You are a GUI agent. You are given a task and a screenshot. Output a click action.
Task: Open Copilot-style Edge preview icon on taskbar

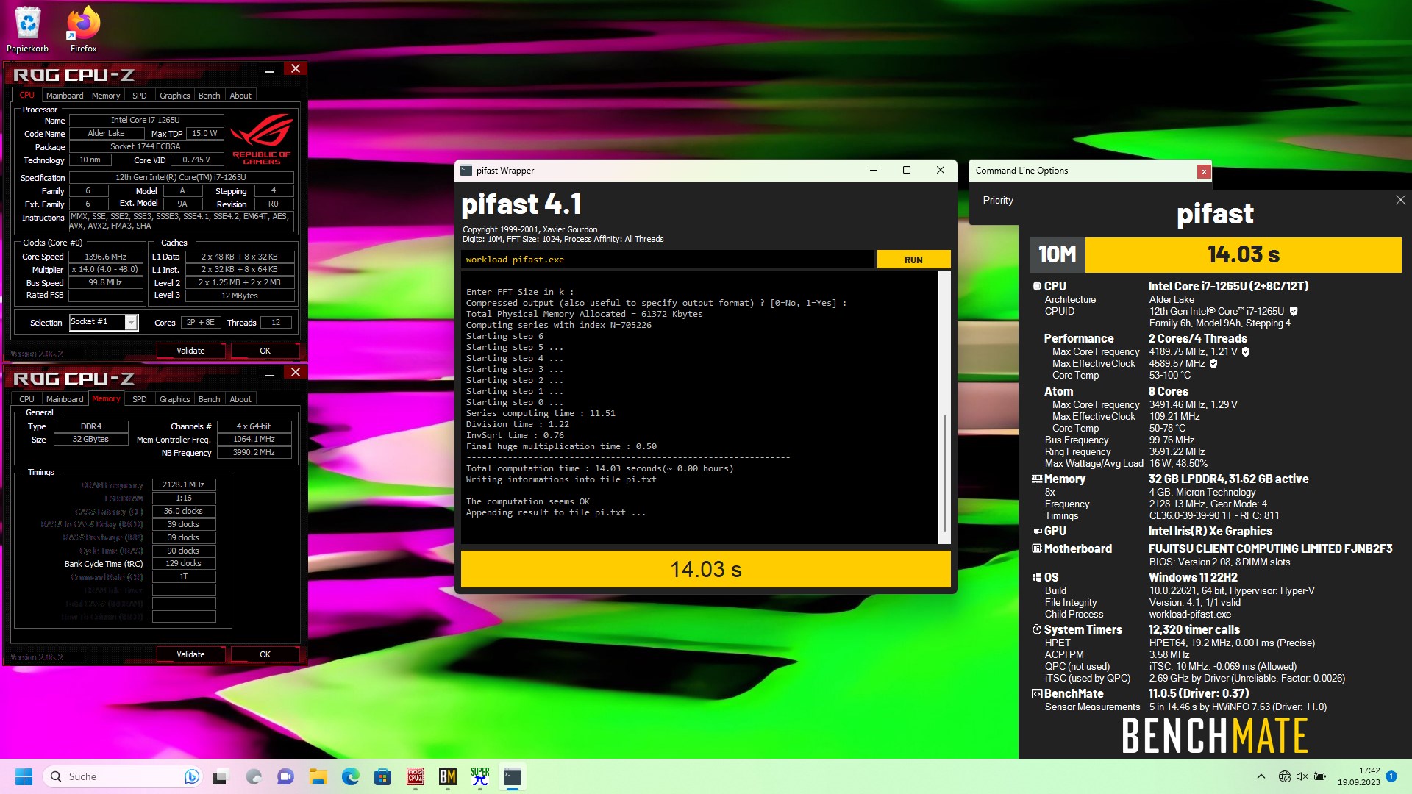coord(253,776)
